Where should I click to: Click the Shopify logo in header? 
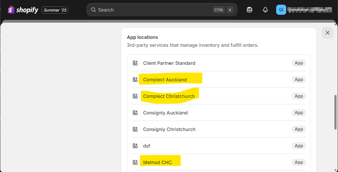pos(23,10)
